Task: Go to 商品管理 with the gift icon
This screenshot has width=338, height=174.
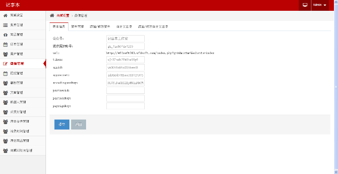Action: click(x=23, y=35)
